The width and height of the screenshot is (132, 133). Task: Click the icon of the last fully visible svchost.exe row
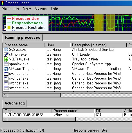point(6,88)
